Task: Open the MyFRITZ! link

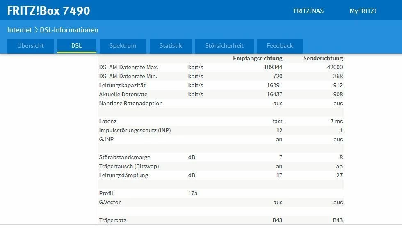Action: point(363,11)
